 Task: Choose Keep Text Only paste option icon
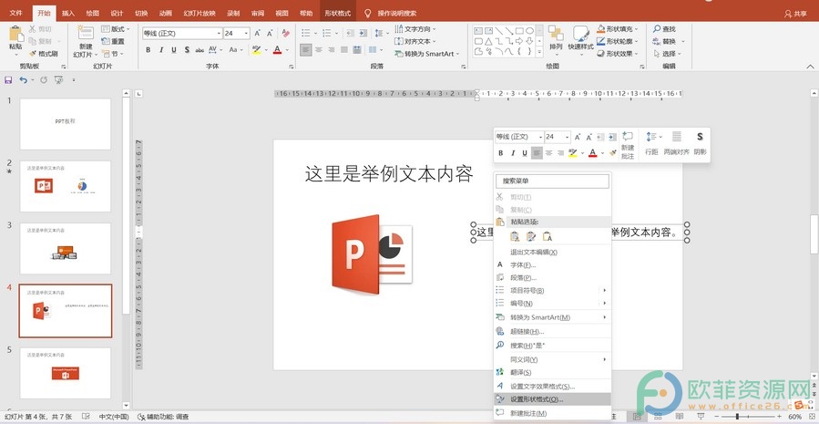coord(547,237)
